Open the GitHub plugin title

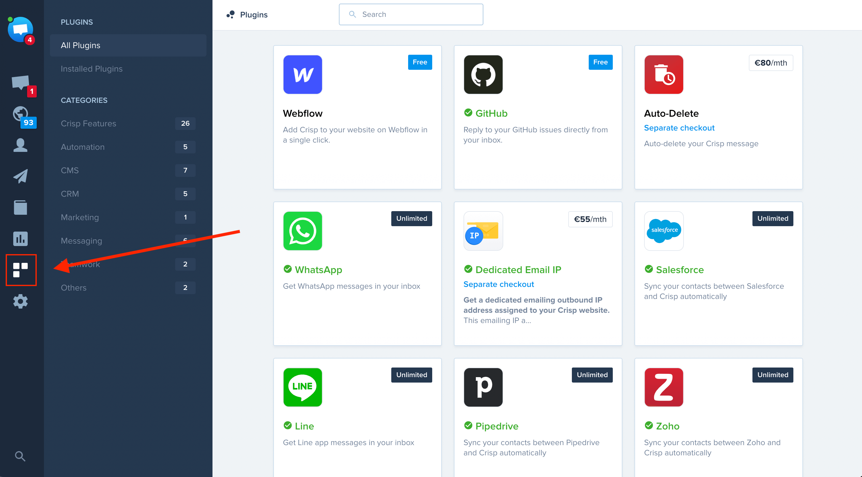coord(491,113)
